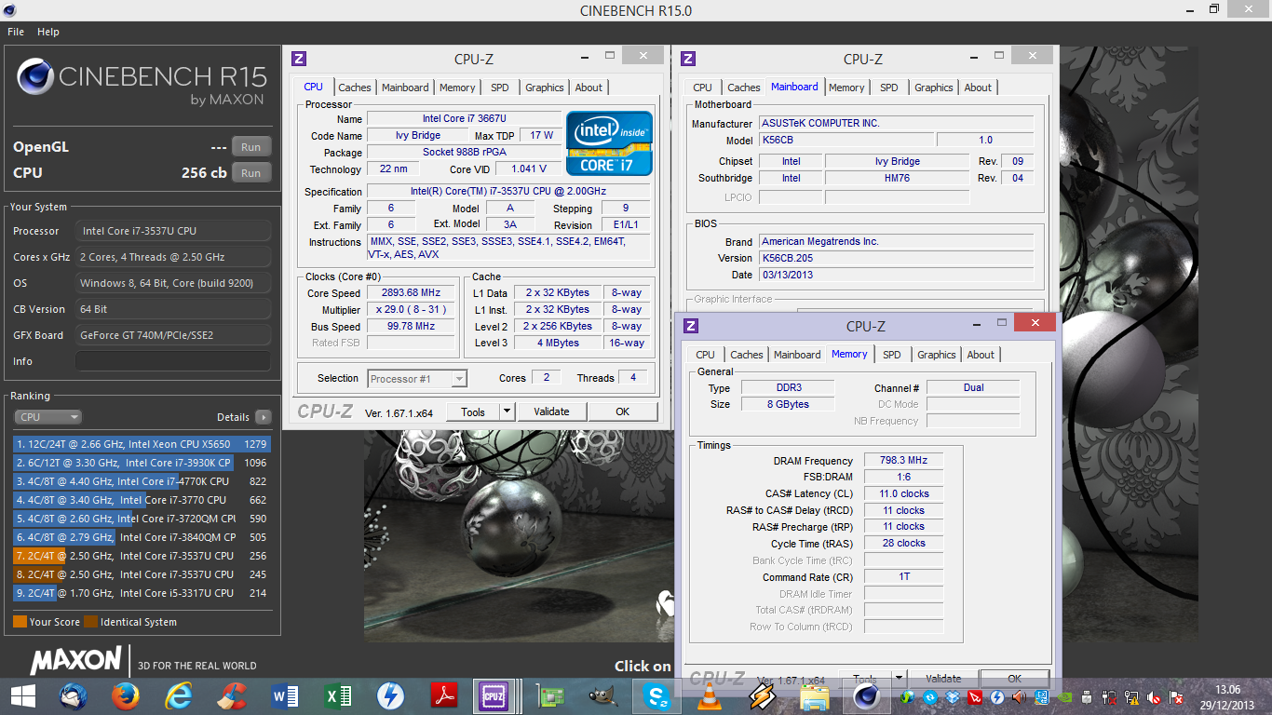Open Graphics tab in Mainboard window

coord(934,88)
